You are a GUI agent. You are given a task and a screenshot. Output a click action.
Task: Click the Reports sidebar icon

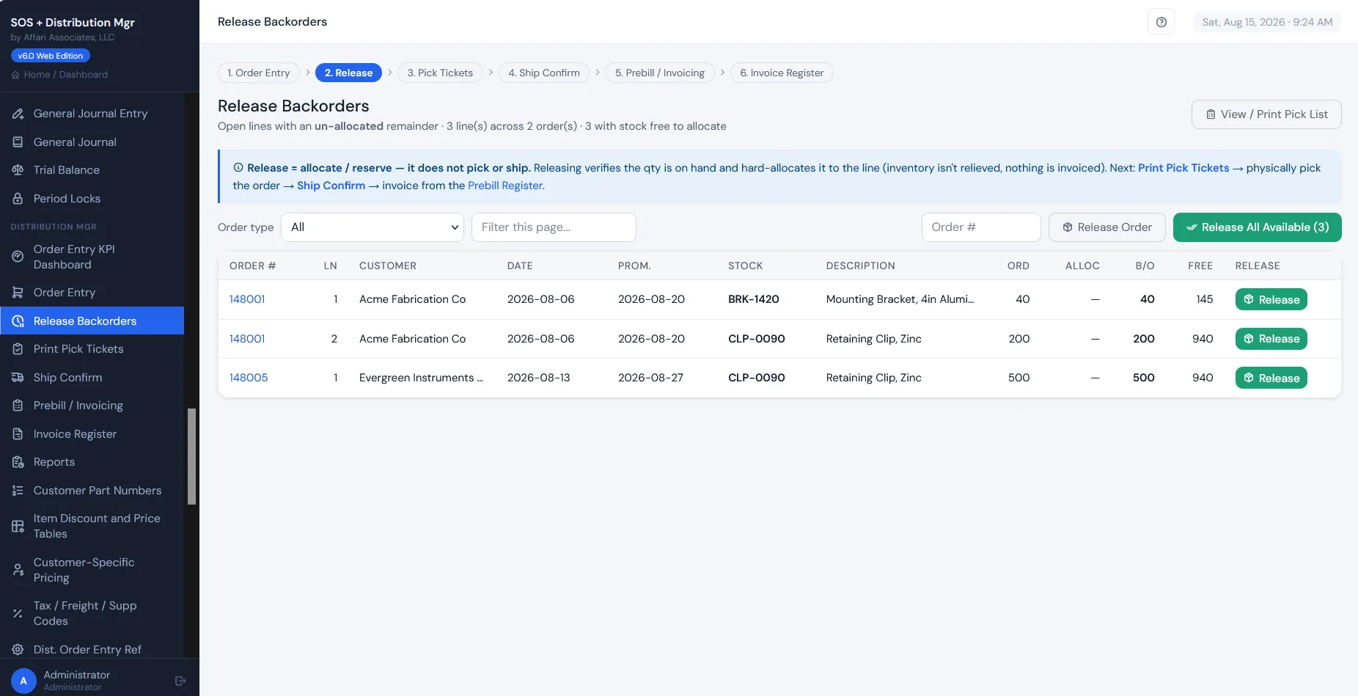18,462
